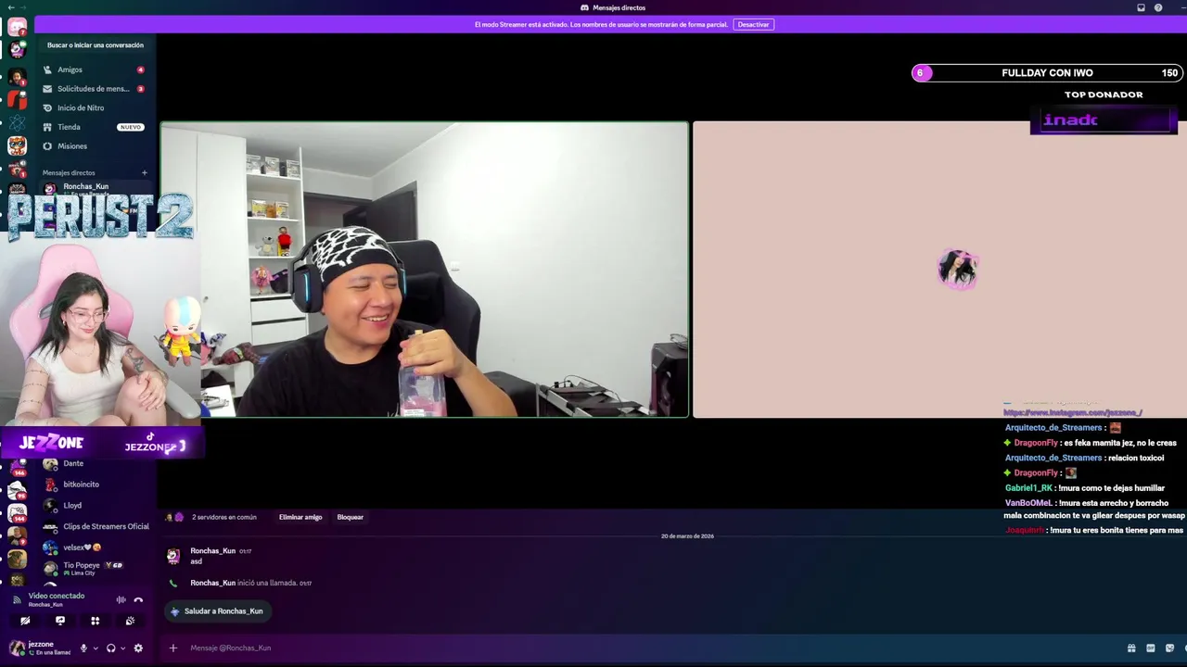Open the inbox icon in title bar
This screenshot has width=1187, height=667.
tap(1141, 7)
